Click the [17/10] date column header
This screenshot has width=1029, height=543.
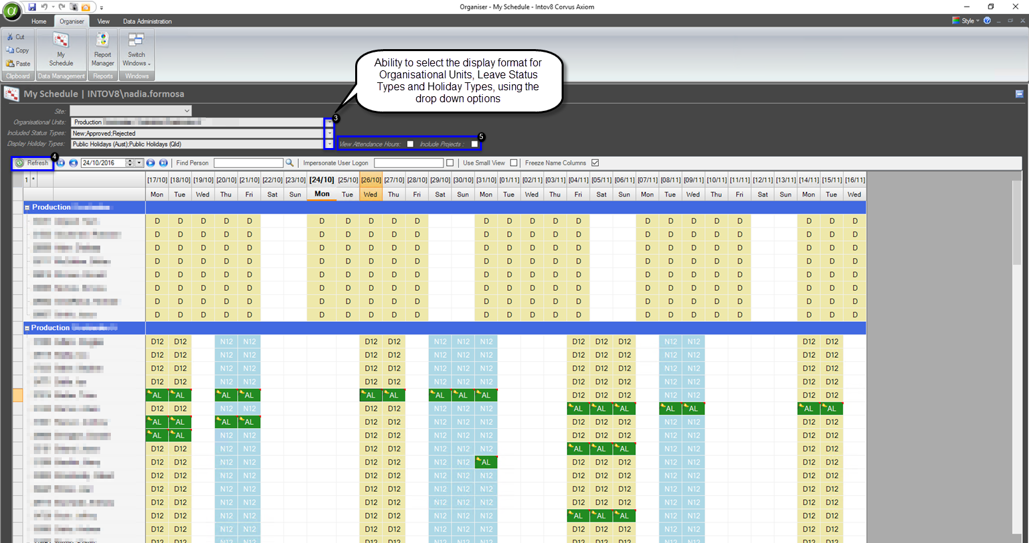pos(157,180)
